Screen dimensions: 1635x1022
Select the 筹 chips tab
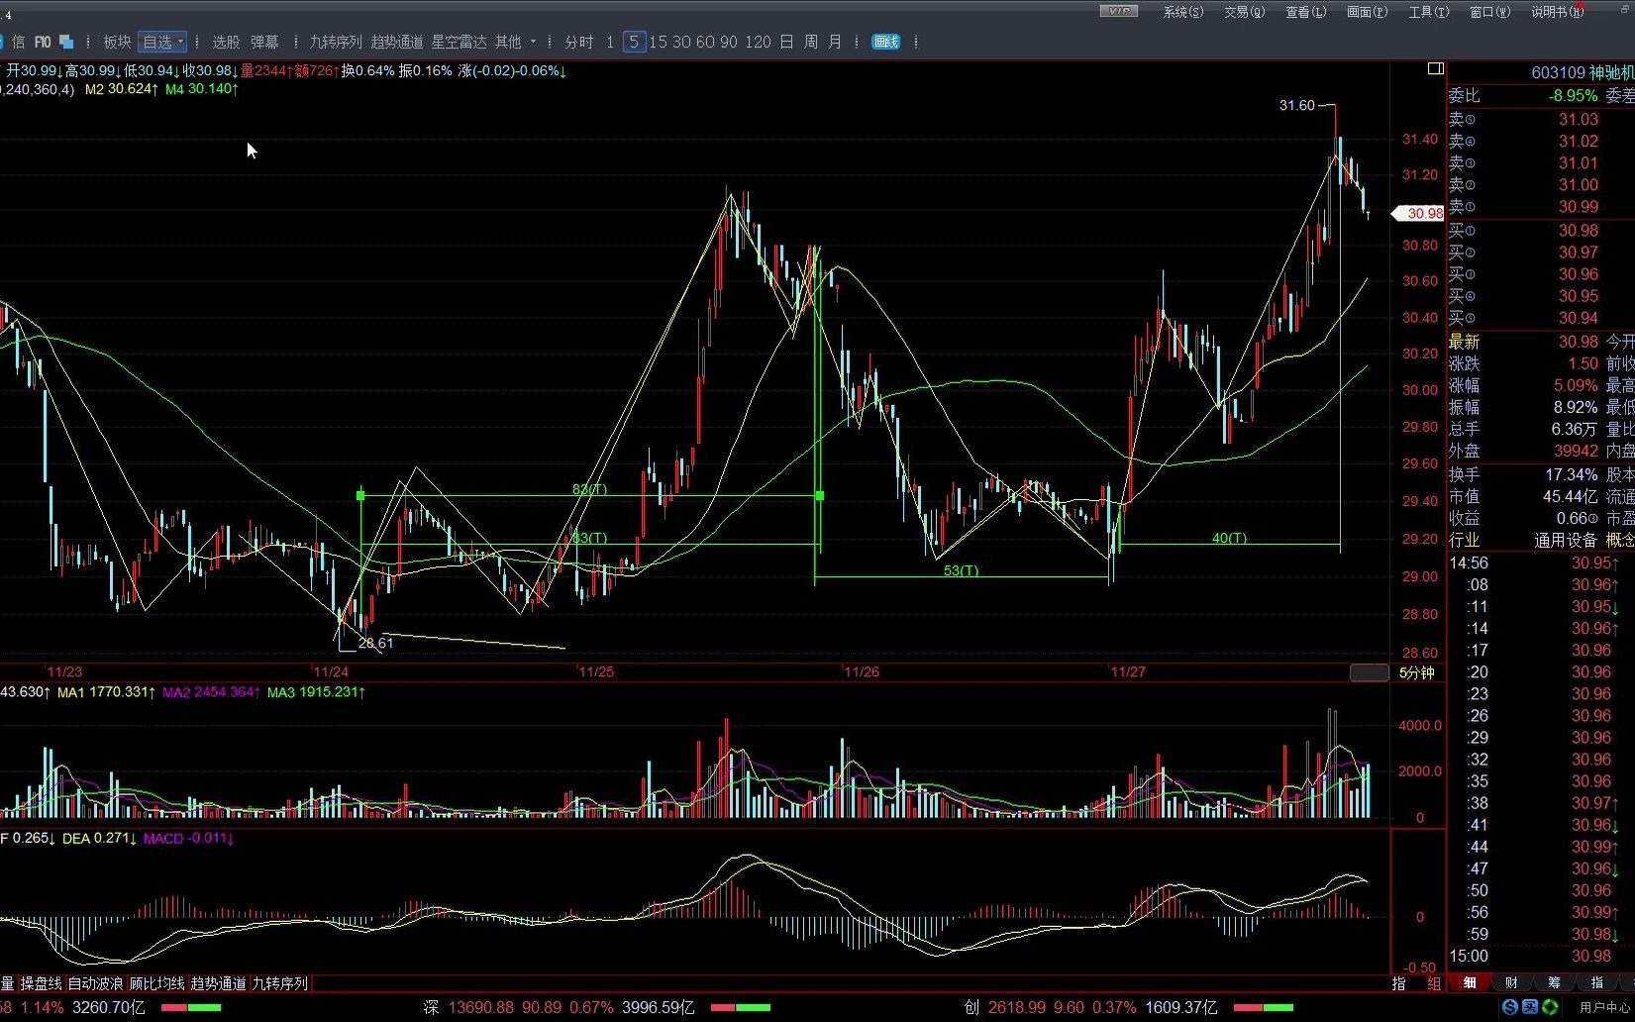click(x=1555, y=982)
